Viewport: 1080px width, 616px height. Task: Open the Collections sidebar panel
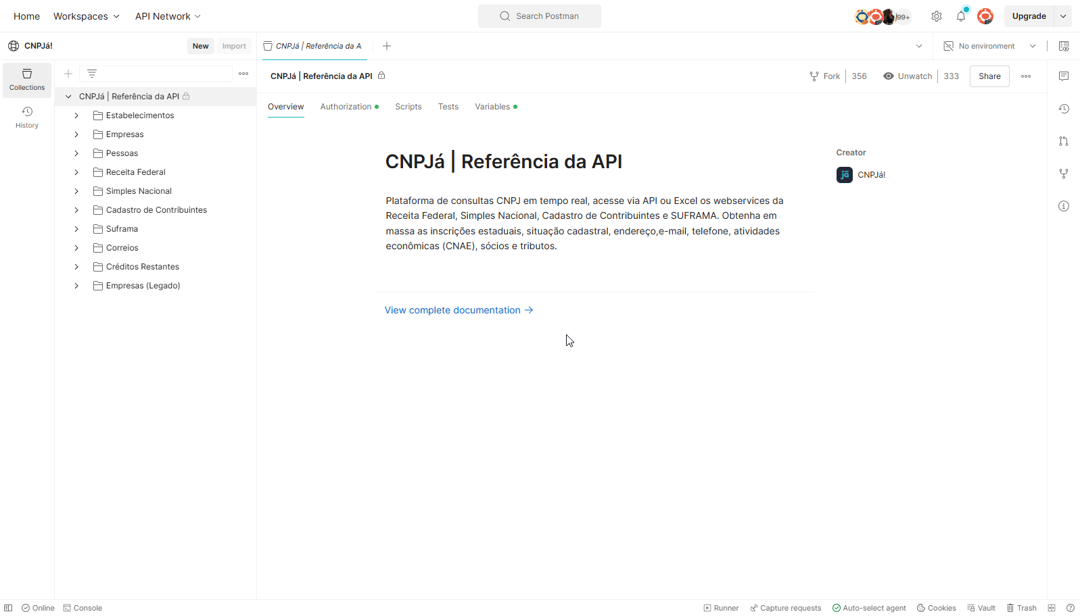pos(27,80)
